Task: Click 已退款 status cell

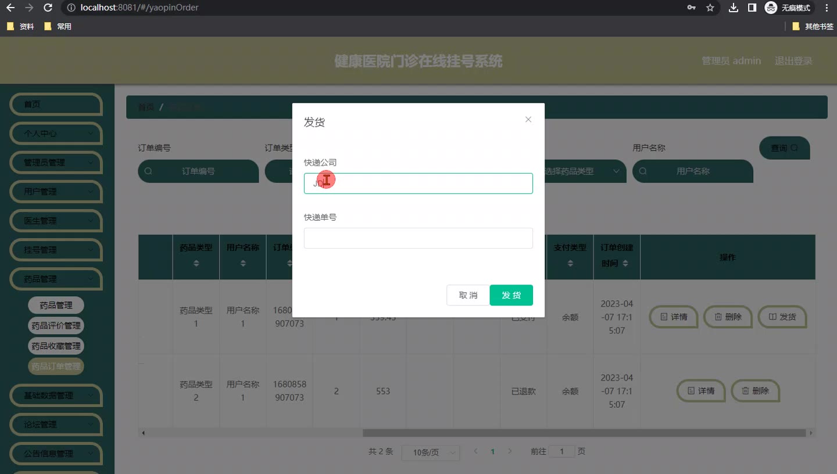Action: [523, 392]
